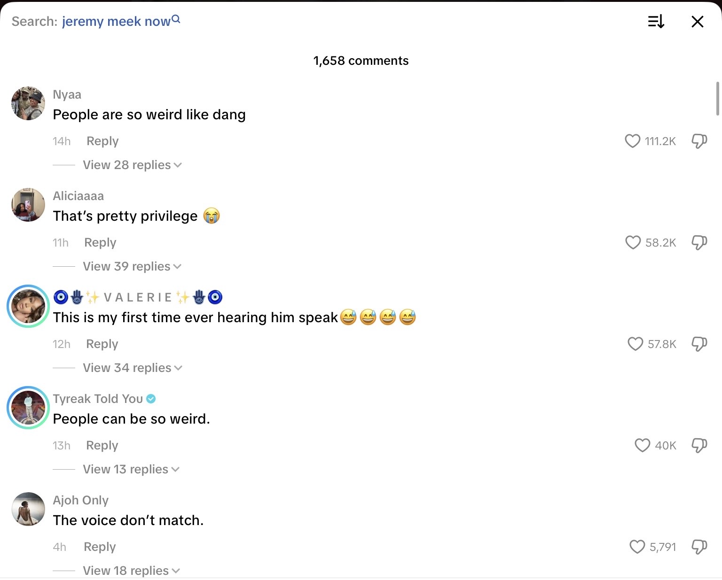Dislike Ajoh Only's voice comment

(699, 547)
